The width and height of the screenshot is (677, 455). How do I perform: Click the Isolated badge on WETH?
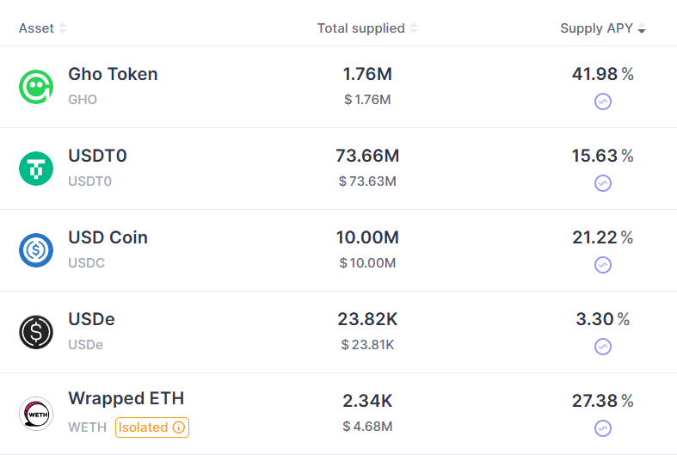coord(143,427)
